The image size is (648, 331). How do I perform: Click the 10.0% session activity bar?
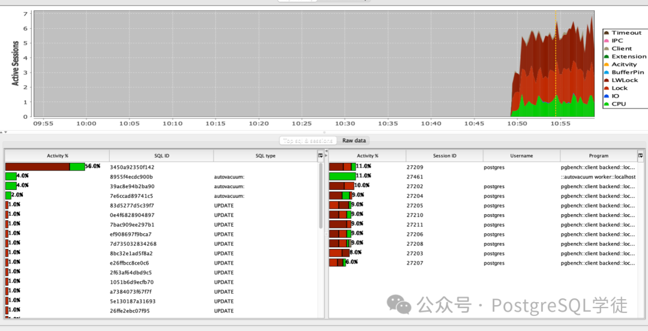click(341, 186)
